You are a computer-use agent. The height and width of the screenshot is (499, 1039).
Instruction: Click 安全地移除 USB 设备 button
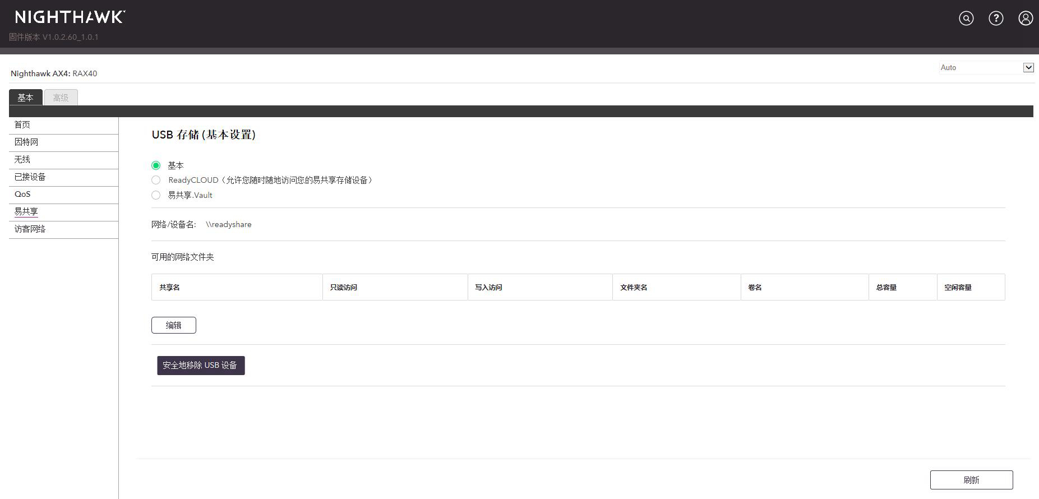coord(201,366)
